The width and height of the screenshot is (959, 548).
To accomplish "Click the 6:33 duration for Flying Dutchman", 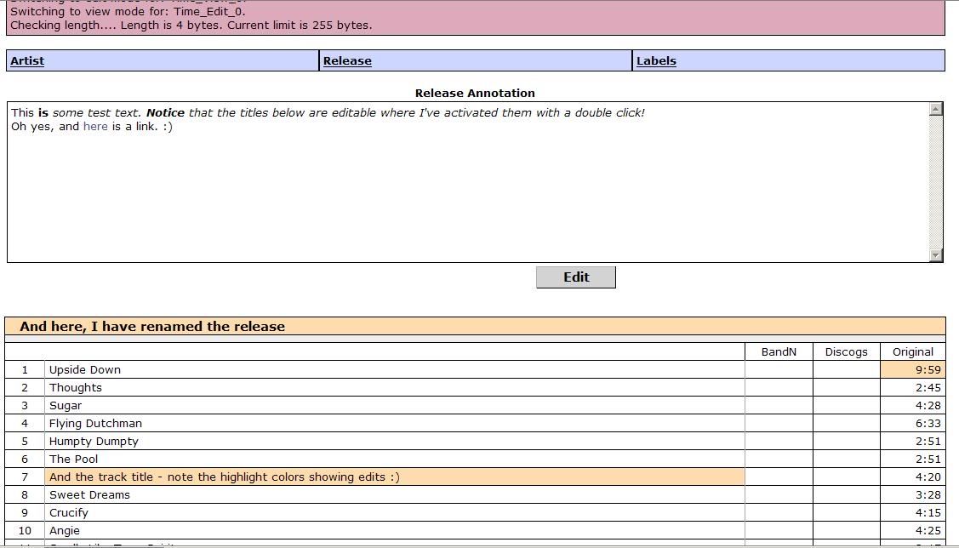I will click(x=928, y=423).
